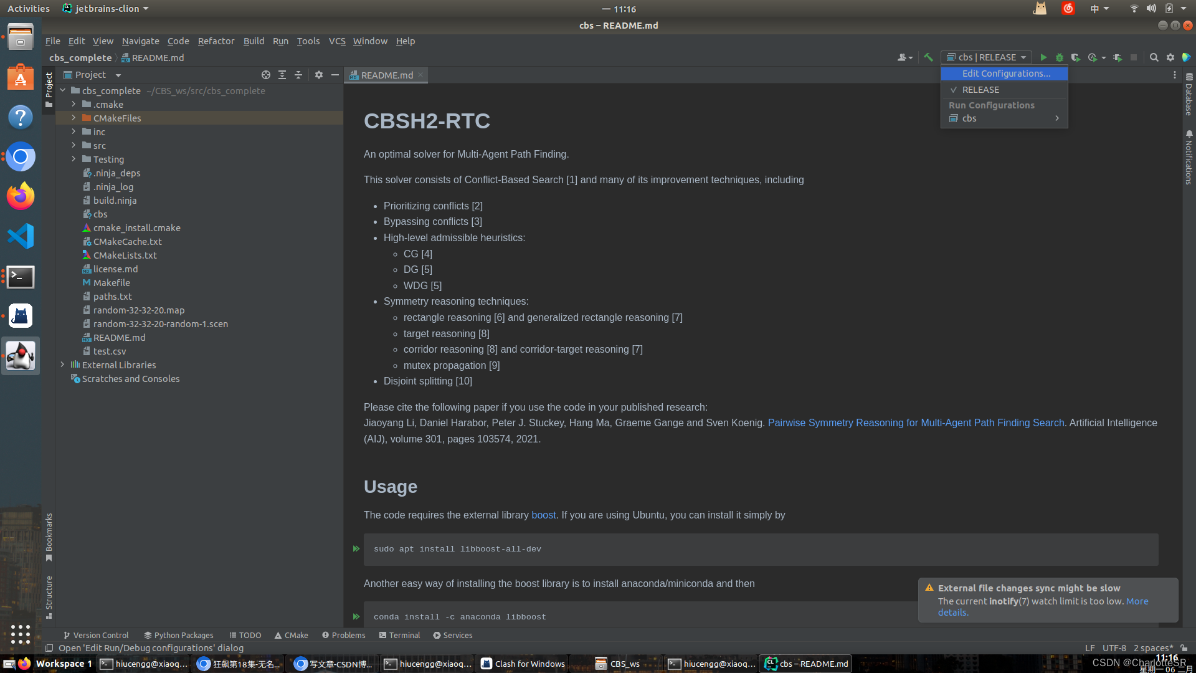Image resolution: width=1196 pixels, height=673 pixels.
Task: Start debugging with the bug icon
Action: pyautogui.click(x=1060, y=57)
